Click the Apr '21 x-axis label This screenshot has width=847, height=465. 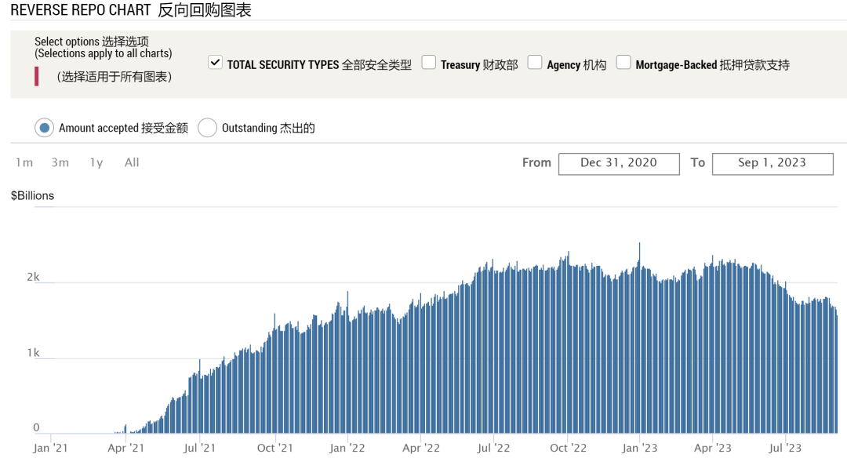125,449
